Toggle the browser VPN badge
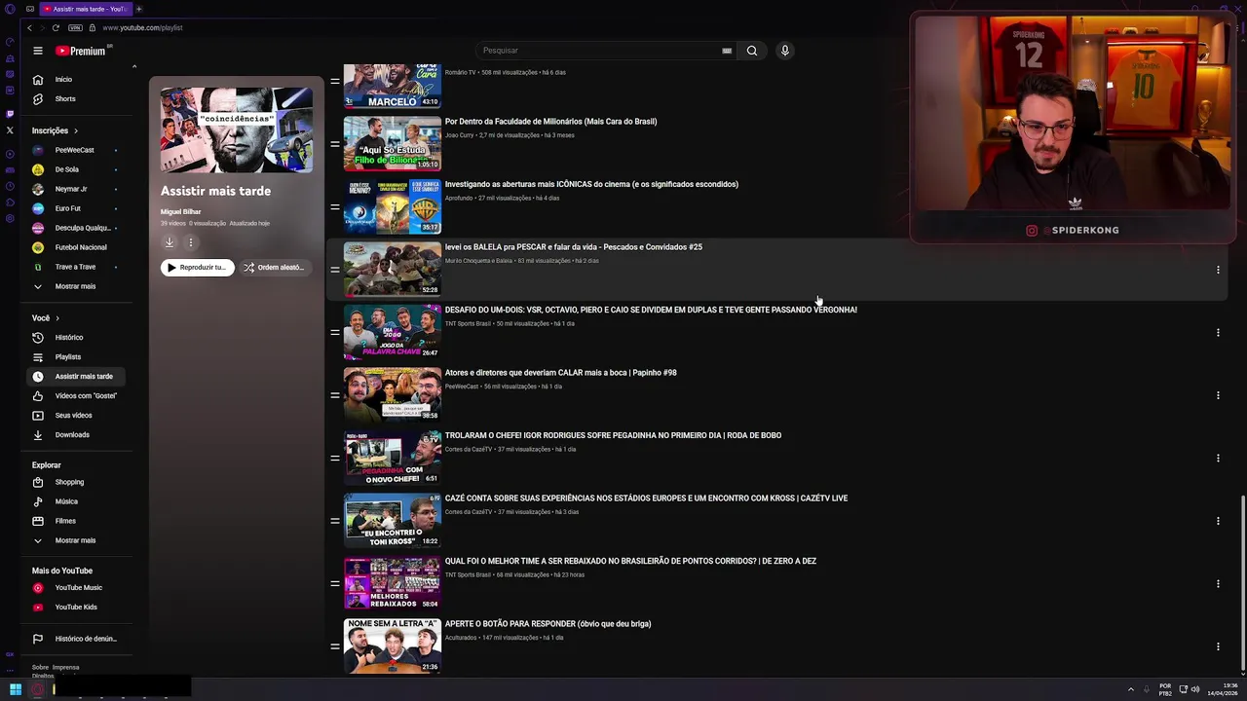 click(75, 27)
